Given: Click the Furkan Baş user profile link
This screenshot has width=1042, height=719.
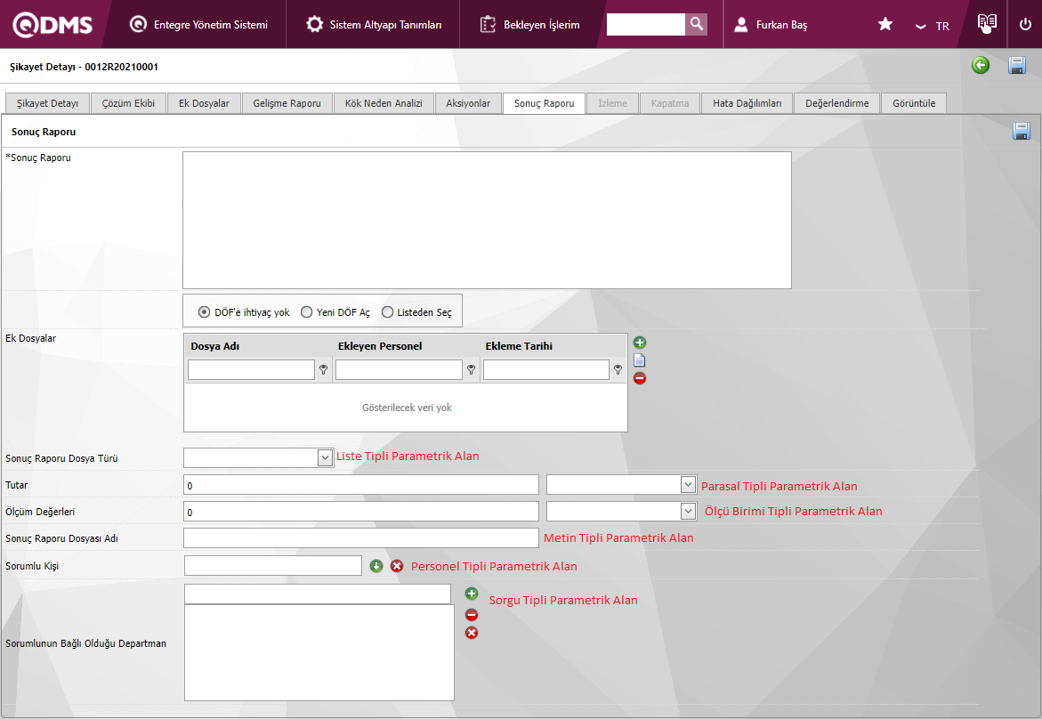Looking at the screenshot, I should (771, 25).
